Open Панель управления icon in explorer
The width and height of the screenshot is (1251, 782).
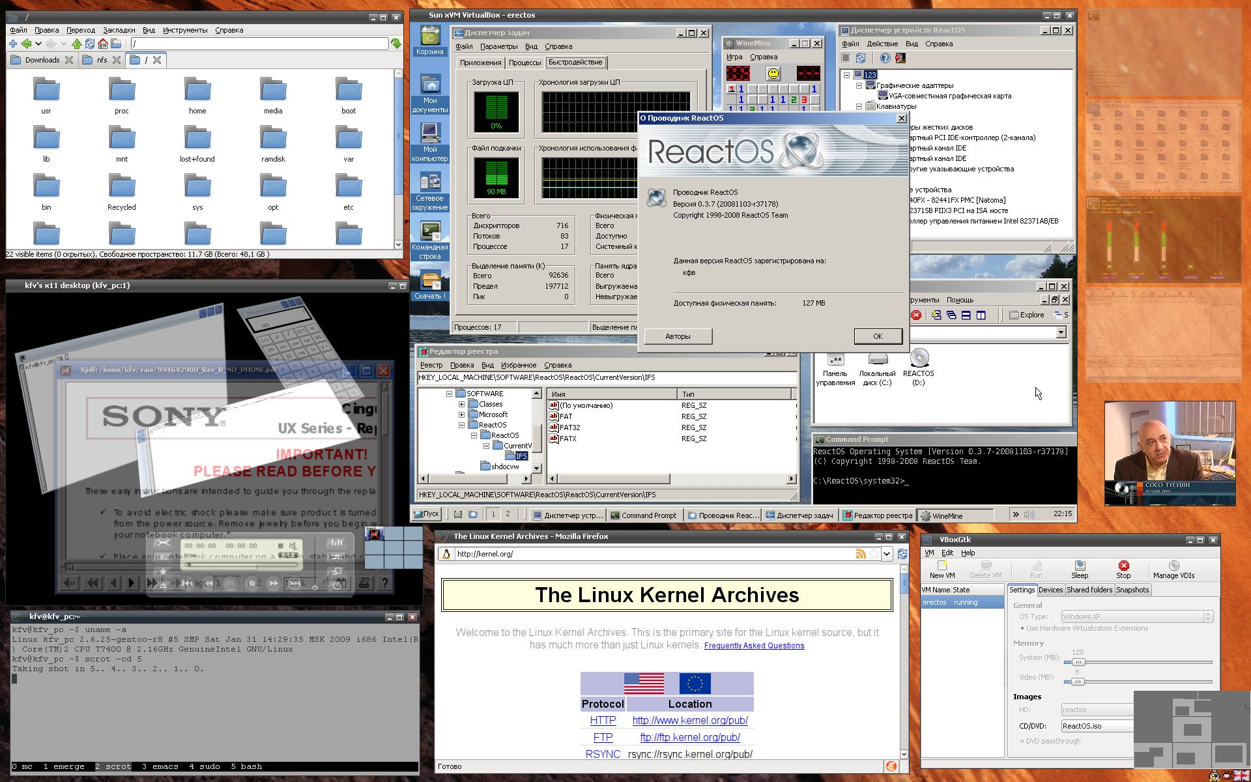[x=835, y=369]
